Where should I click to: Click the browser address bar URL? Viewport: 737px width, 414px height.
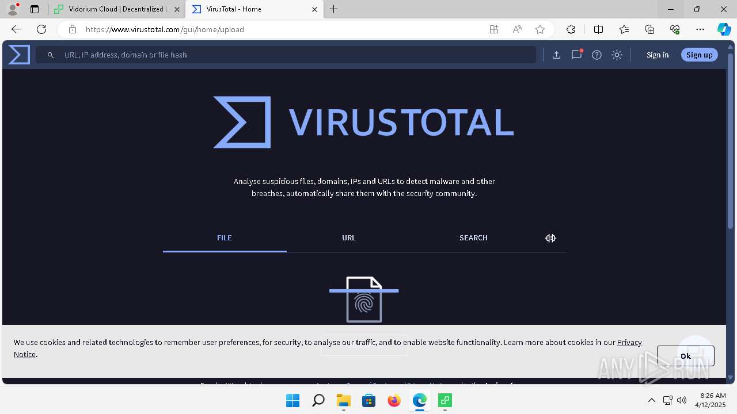[165, 29]
